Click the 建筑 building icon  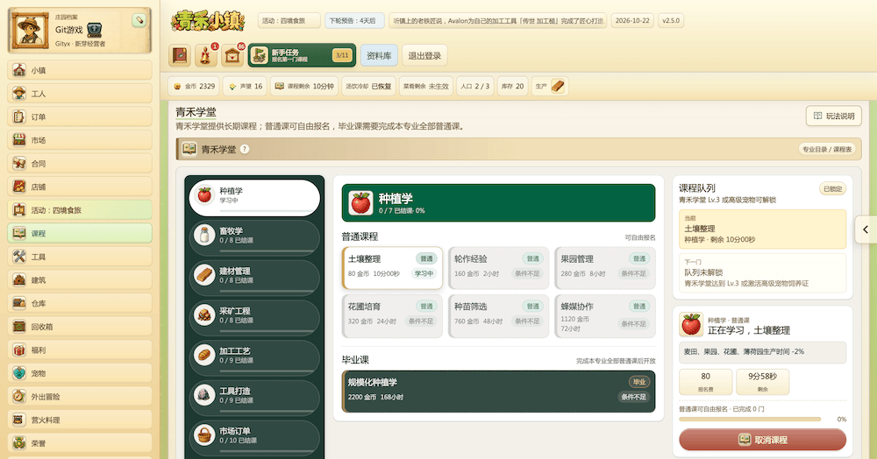19,279
